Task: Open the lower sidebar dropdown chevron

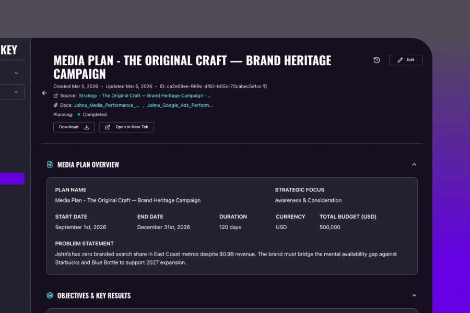Action: (16, 91)
